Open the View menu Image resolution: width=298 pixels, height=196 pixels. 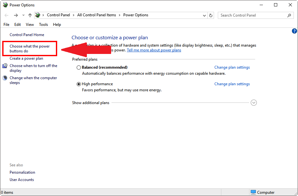30,24
